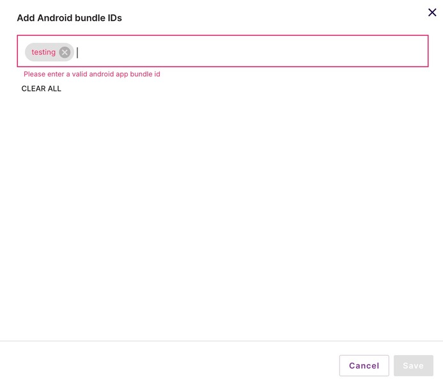The image size is (443, 389).
Task: Click the word testing inside the grey chip
Action: 43,52
